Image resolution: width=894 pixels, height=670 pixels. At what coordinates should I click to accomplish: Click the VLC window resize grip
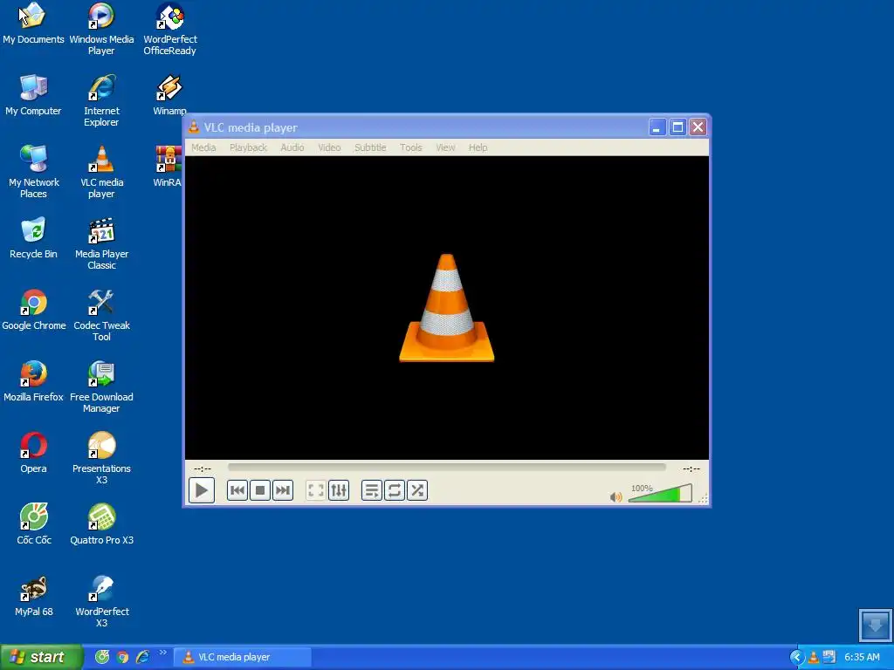[703, 498]
